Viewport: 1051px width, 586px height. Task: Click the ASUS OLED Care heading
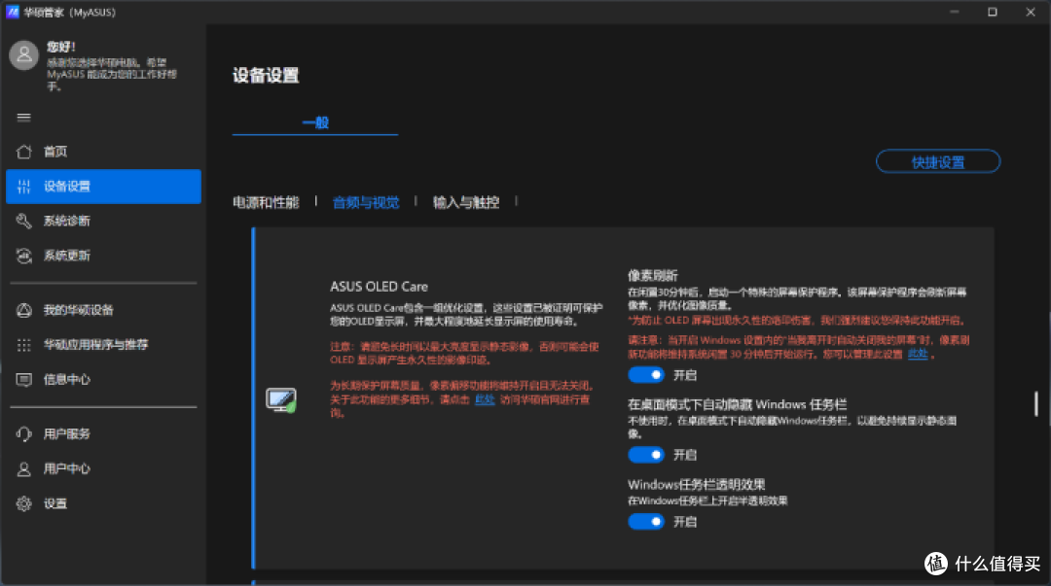coord(379,287)
